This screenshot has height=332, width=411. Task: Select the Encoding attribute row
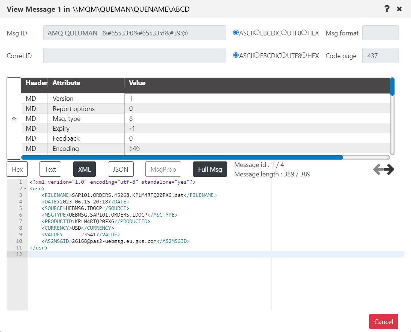pos(206,148)
